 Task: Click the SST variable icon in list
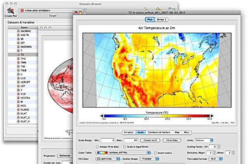pyautogui.click(x=19, y=43)
